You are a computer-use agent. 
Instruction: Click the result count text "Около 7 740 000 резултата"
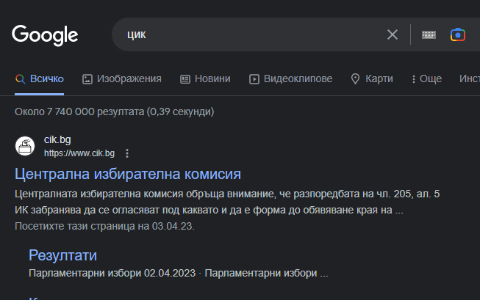(x=79, y=111)
